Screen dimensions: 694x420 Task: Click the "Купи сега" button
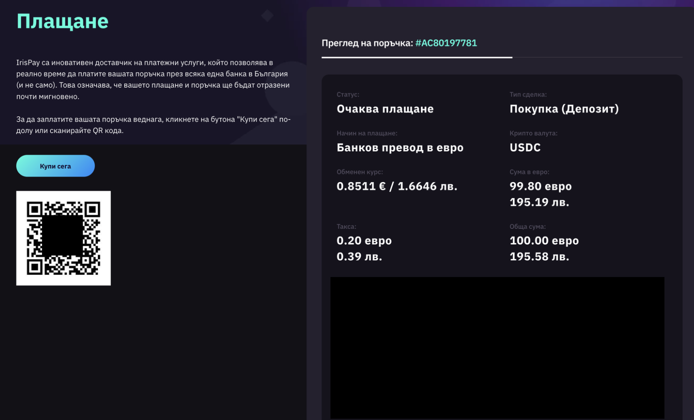(55, 166)
